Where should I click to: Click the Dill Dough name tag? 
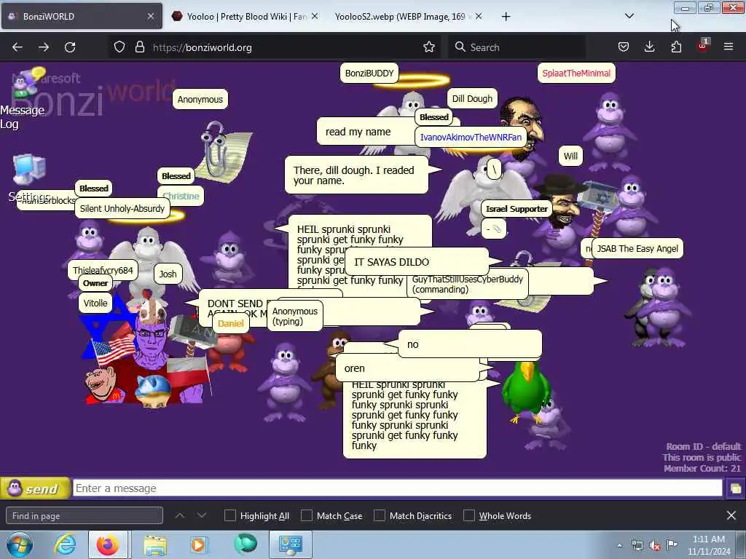tap(472, 98)
